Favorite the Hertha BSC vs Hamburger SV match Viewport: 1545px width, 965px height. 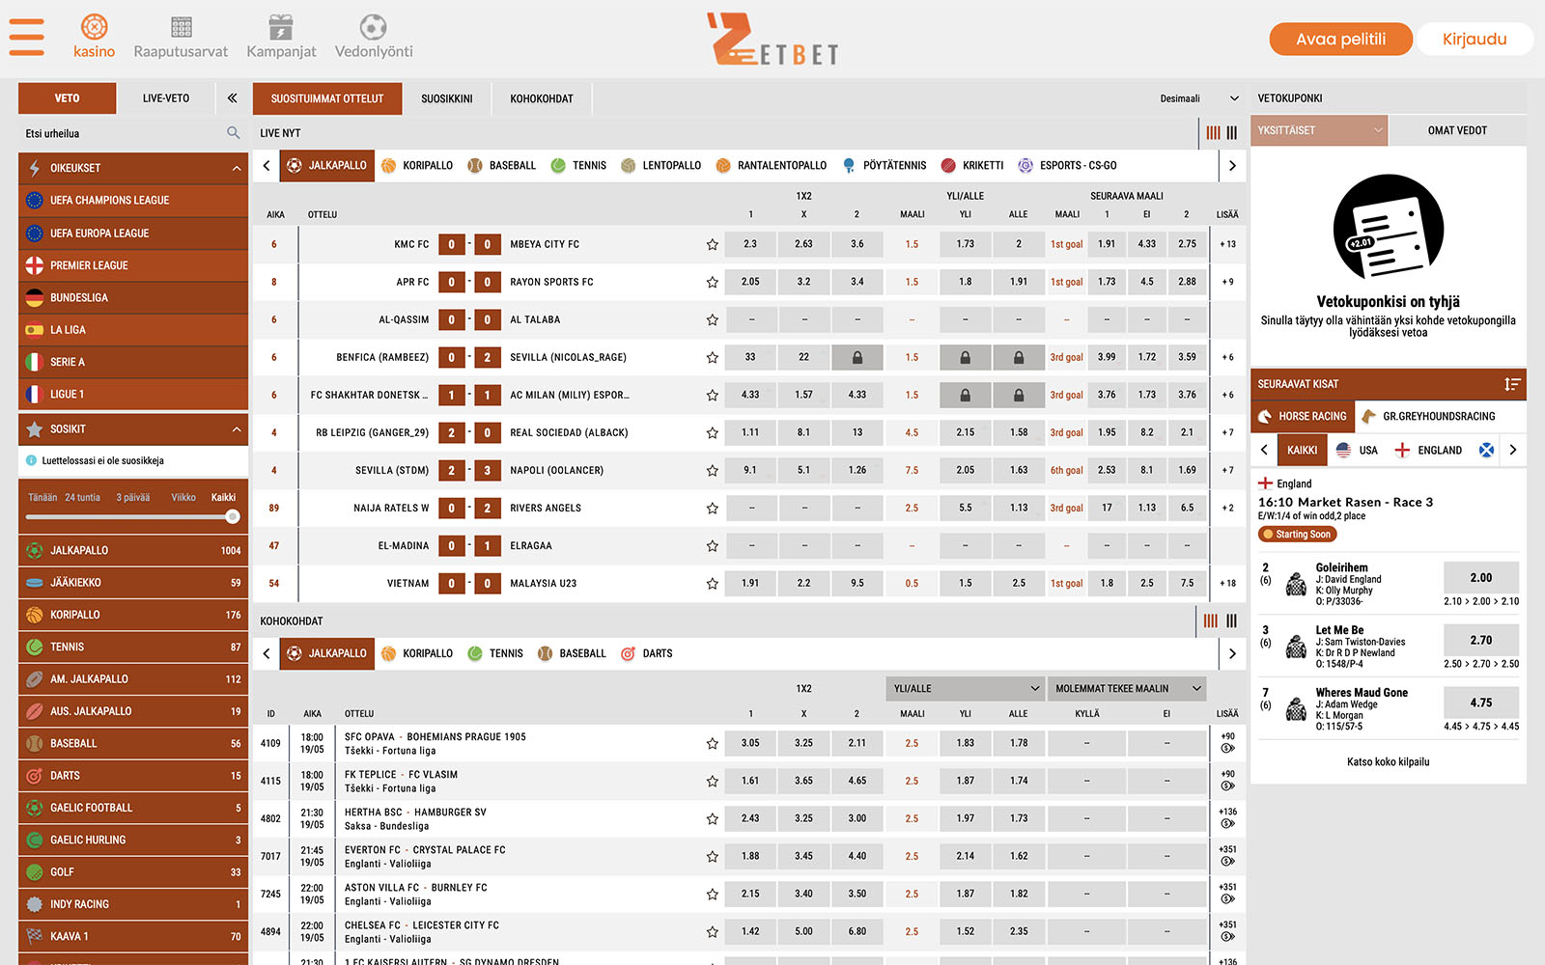(712, 819)
